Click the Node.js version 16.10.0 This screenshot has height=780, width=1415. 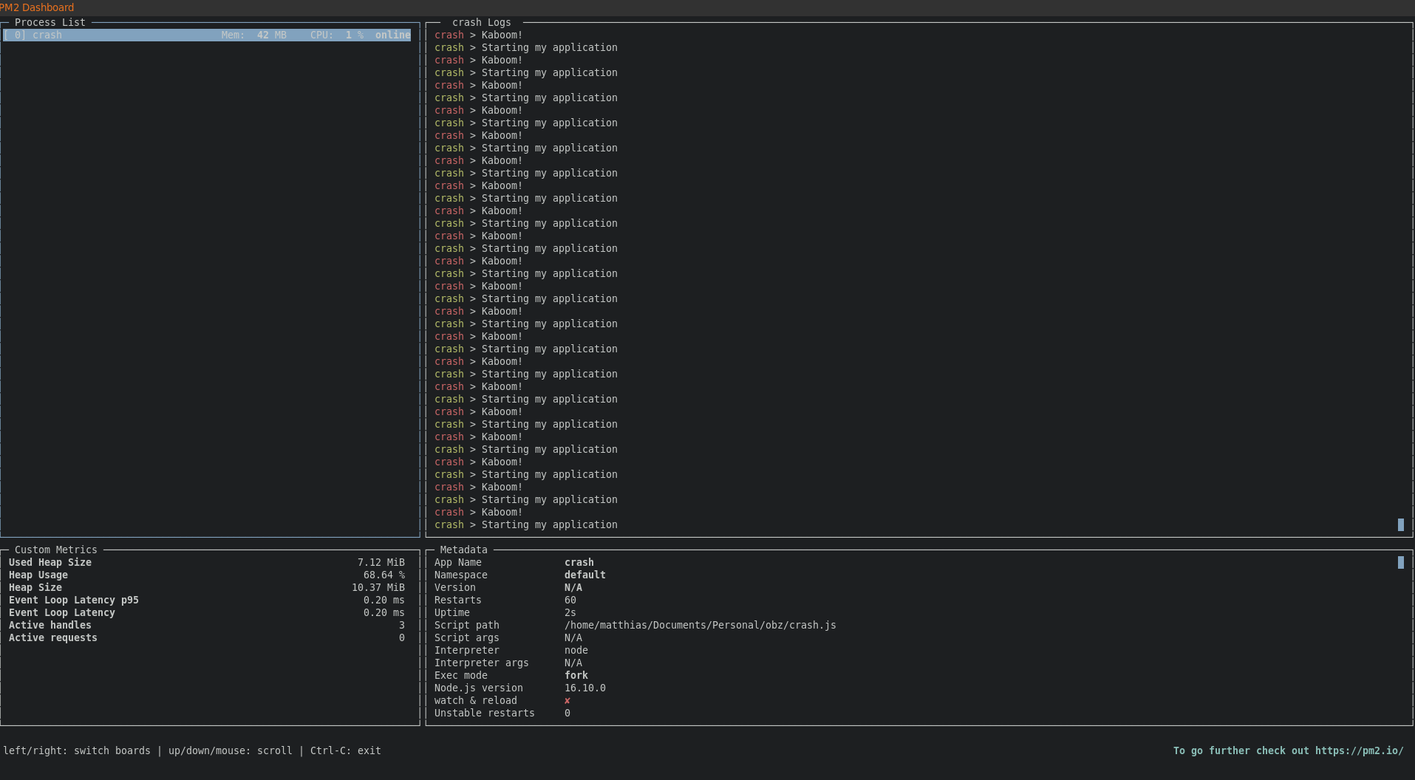pos(584,688)
